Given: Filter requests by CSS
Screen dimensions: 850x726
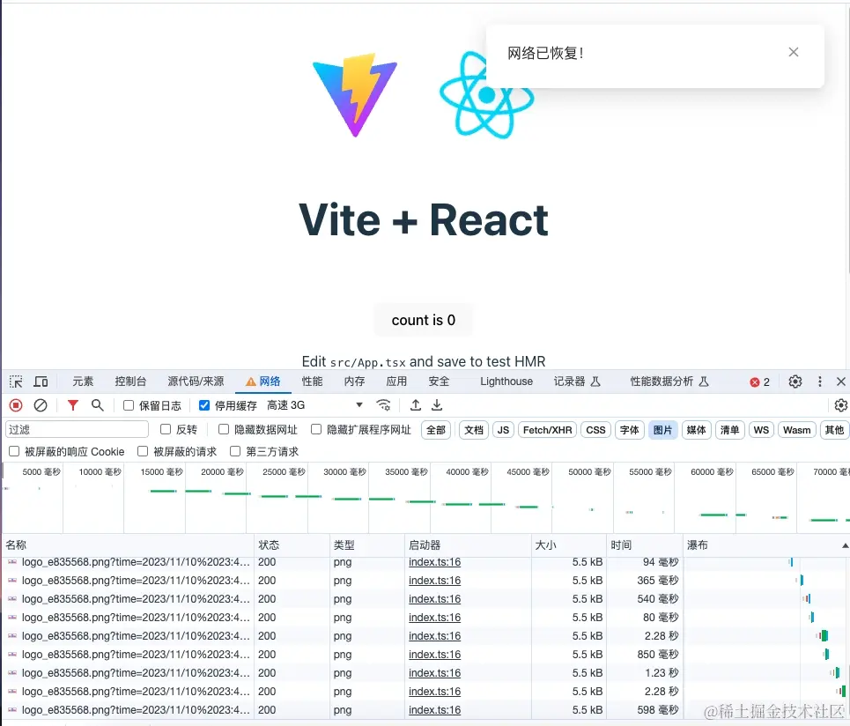Looking at the screenshot, I should click(x=595, y=430).
